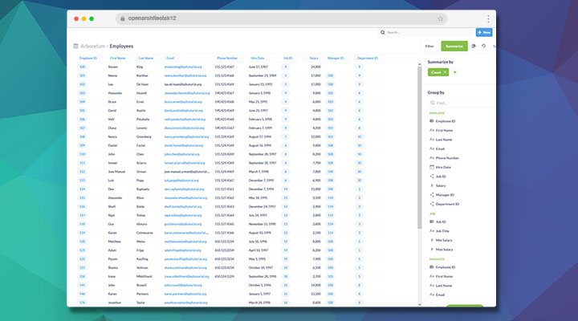Viewport: 578px width, 321px height.
Task: Open the Salary column header menu
Action: coord(314,59)
